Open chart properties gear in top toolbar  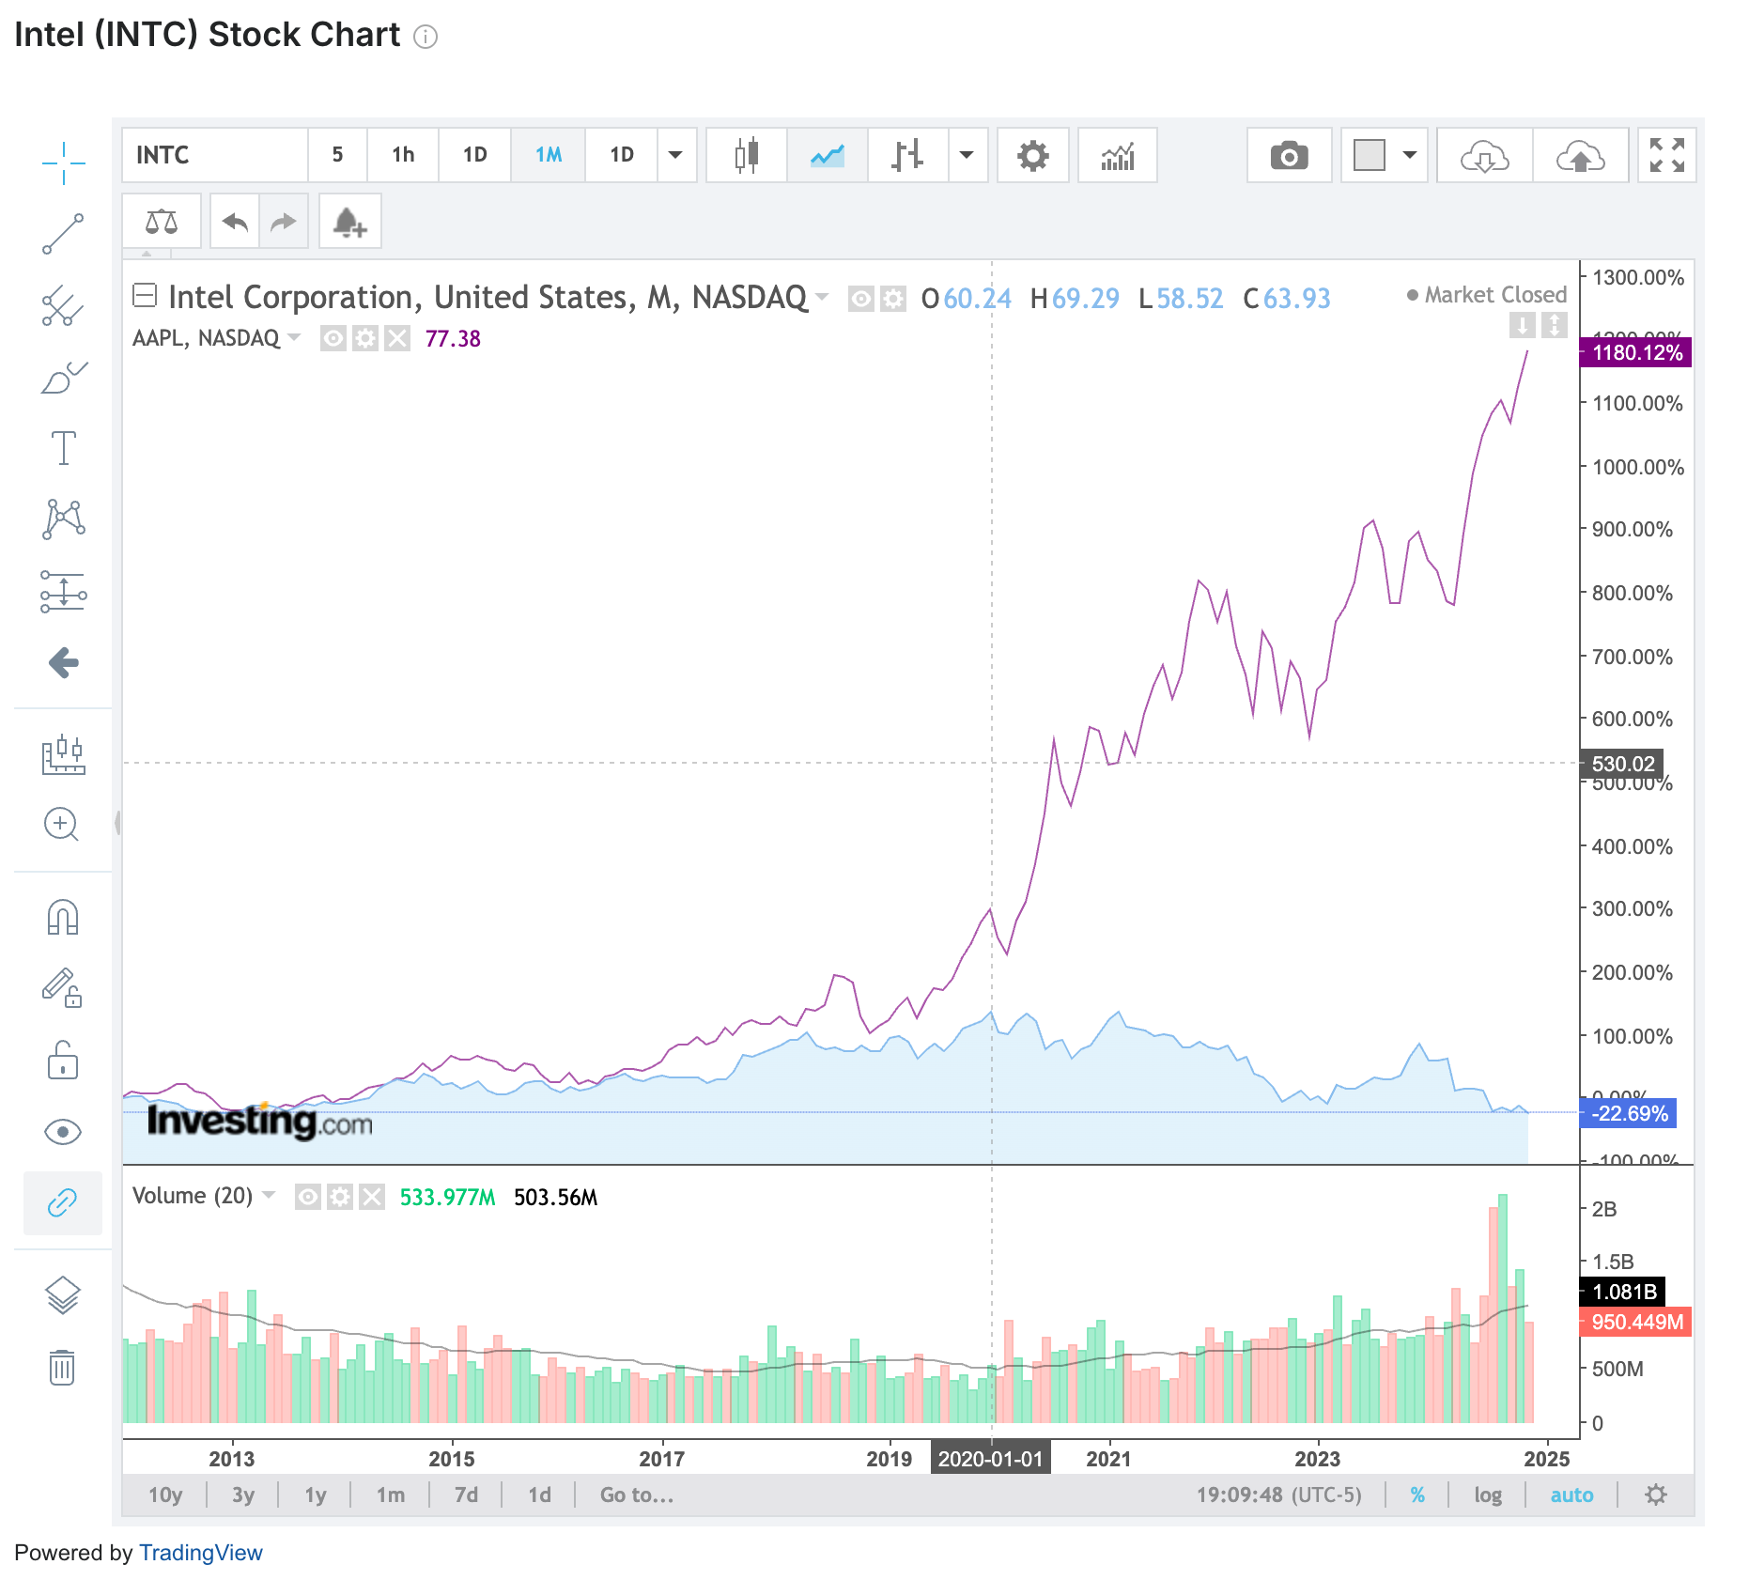coord(1032,155)
